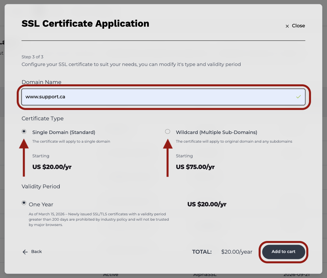The height and width of the screenshot is (278, 327).
Task: Select Single Domain (Standard) radio button
Action: pyautogui.click(x=24, y=131)
